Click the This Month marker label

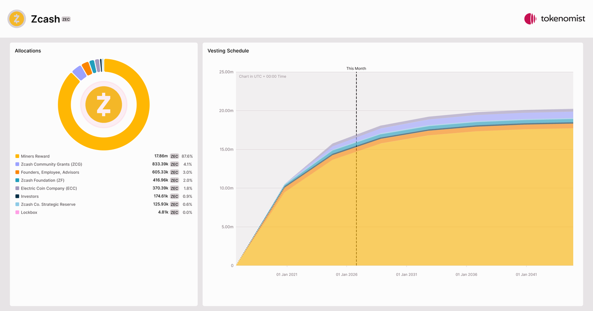click(x=356, y=69)
